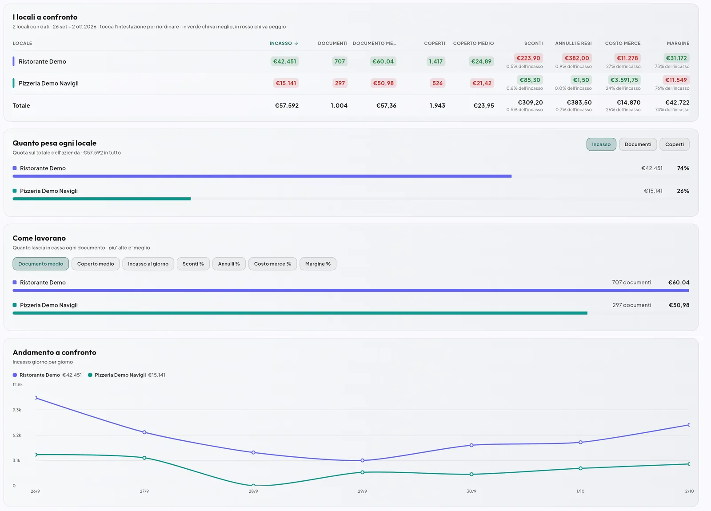Click Pizzeria Demo Navigli table row name
The image size is (711, 511).
(48, 83)
